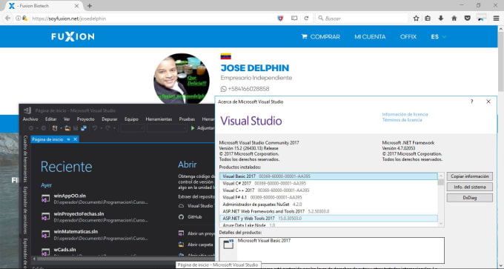Open the Proyecto menu in Visual Studio
Screen dimensions: 504x269
(85, 119)
